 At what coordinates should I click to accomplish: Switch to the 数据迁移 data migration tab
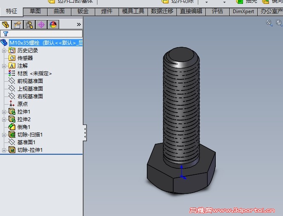point(162,11)
